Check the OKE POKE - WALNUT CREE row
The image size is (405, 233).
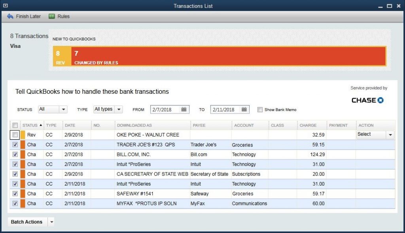pos(15,135)
